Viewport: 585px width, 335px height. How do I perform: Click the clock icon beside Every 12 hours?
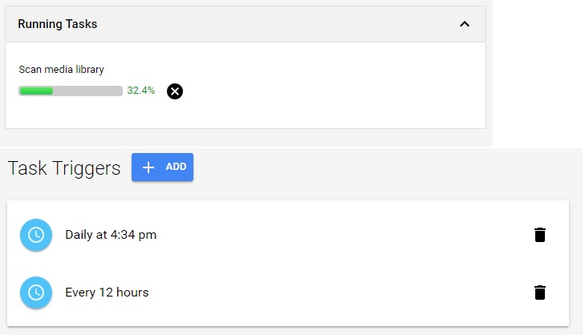36,293
